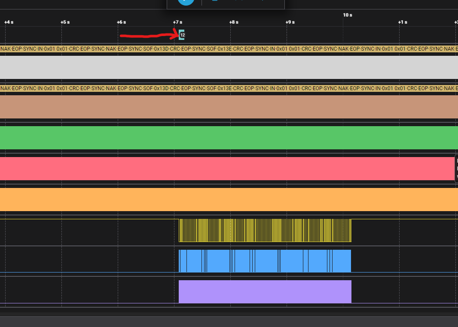
Task: Select the brown channel waveform
Action: (229, 106)
